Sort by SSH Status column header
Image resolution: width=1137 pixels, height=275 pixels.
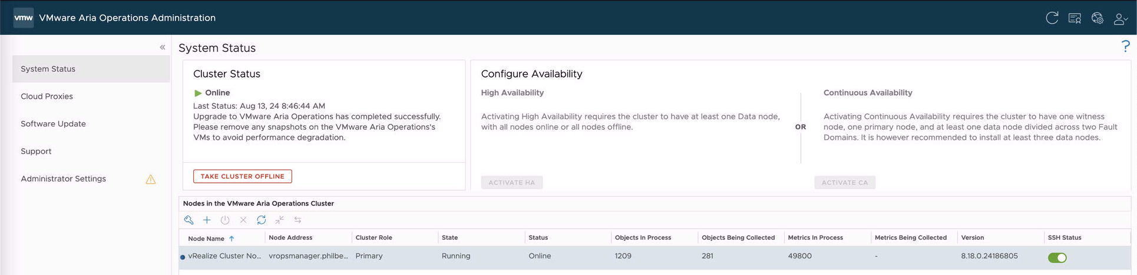click(1065, 237)
